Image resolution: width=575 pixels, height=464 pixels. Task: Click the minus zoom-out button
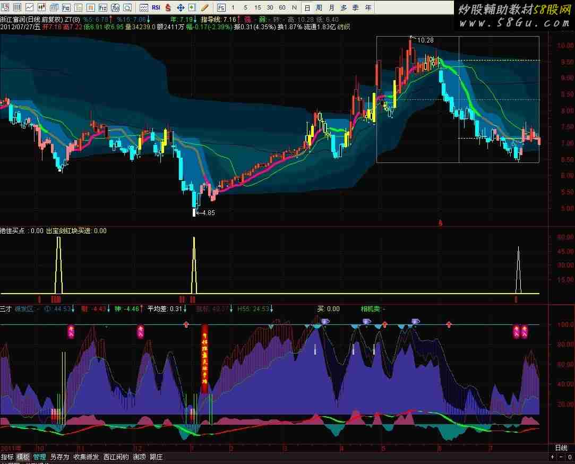pos(561,457)
